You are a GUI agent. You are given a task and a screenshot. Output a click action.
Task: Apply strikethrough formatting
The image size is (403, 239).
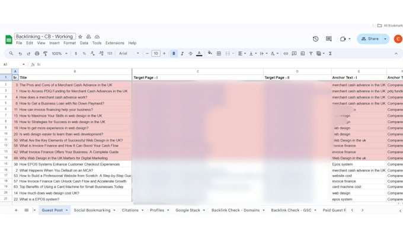click(x=190, y=54)
